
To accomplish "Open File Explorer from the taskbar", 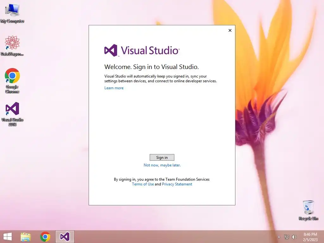I will tap(26, 237).
